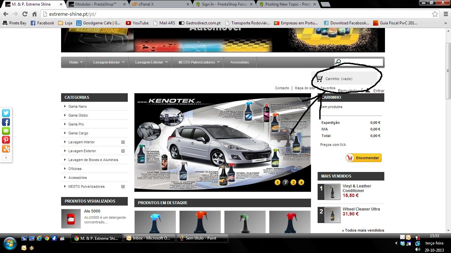Screen dimensions: 451x253
Task: Open the Acessórios top menu item
Action: coord(240,62)
